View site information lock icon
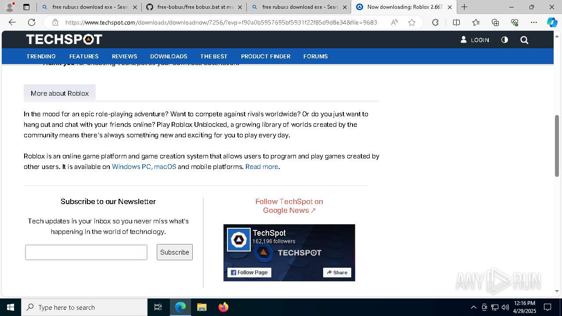The image size is (562, 316). [55, 22]
